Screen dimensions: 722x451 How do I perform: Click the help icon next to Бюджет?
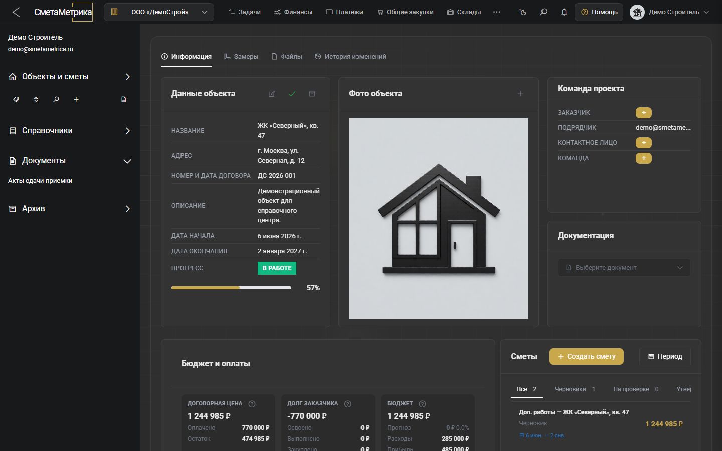[422, 404]
